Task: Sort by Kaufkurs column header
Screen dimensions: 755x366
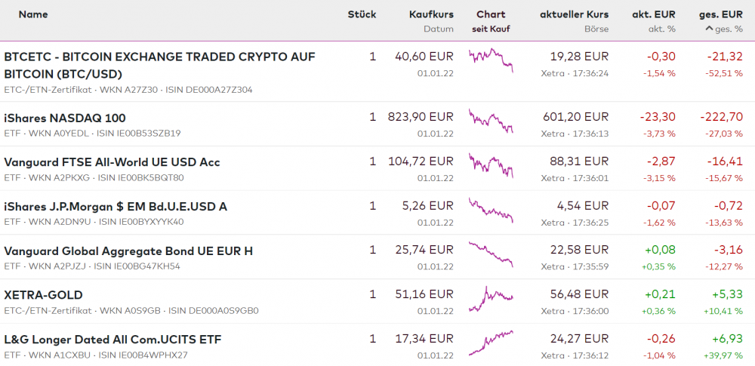Action: click(431, 14)
